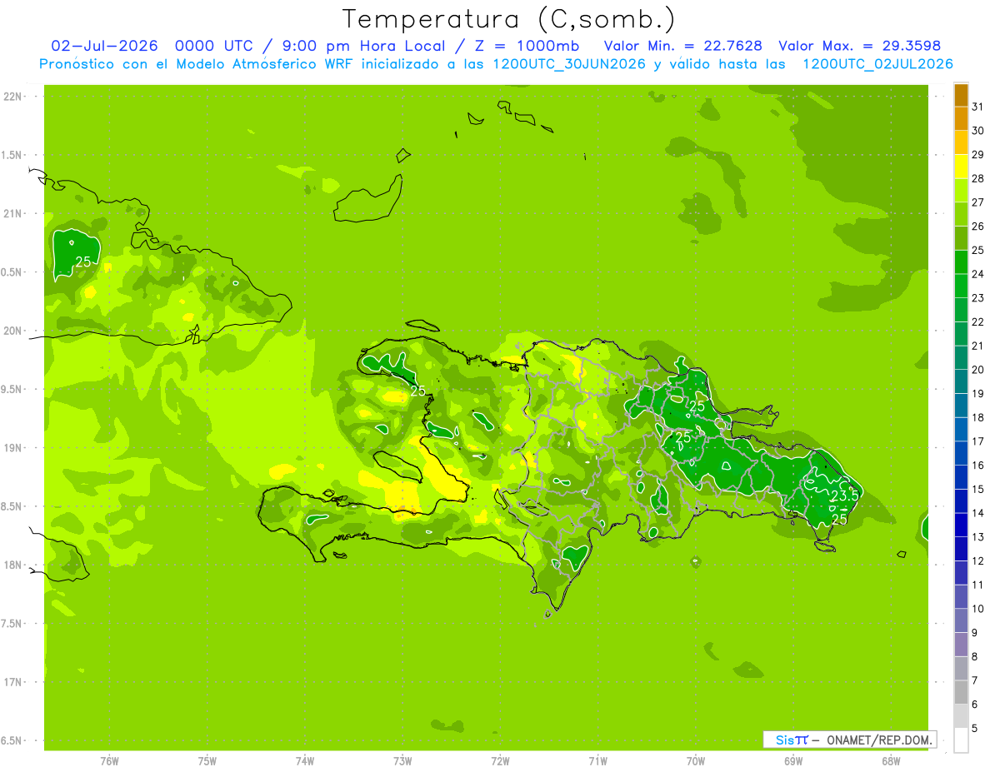Viewport: 1000px width, 772px height.
Task: Pick the purple swatch between 8 and 9
Action: point(961,645)
